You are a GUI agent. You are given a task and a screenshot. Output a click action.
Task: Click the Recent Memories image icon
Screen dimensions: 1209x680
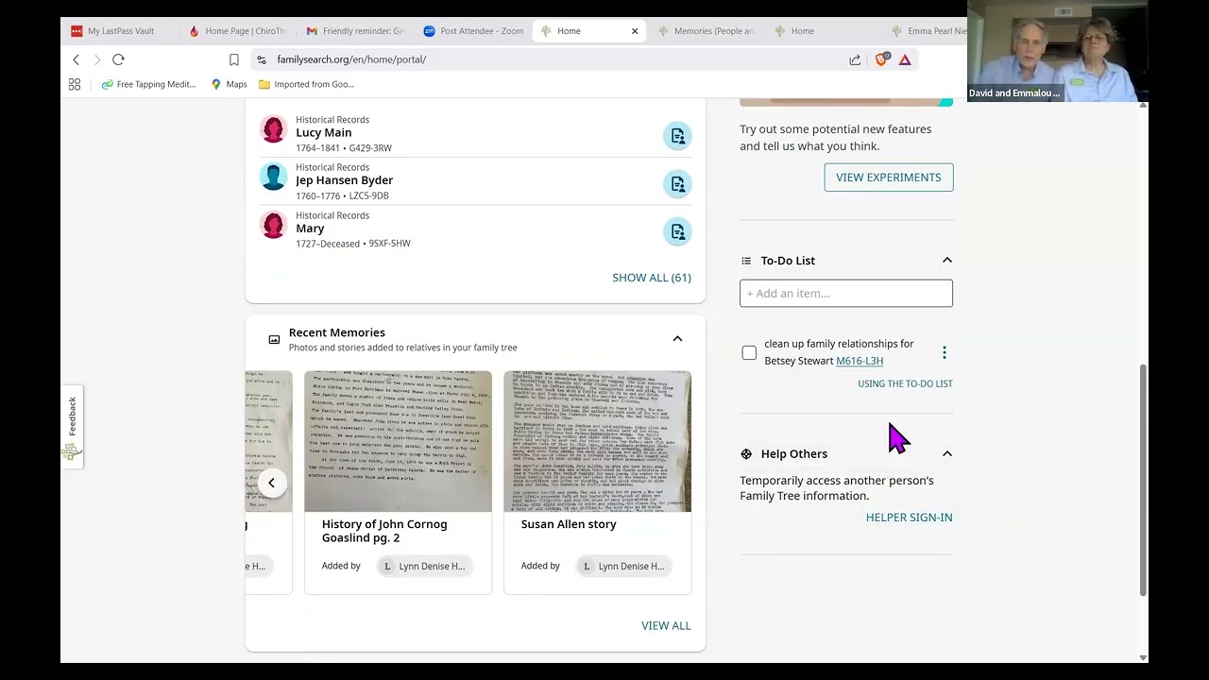pyautogui.click(x=274, y=339)
